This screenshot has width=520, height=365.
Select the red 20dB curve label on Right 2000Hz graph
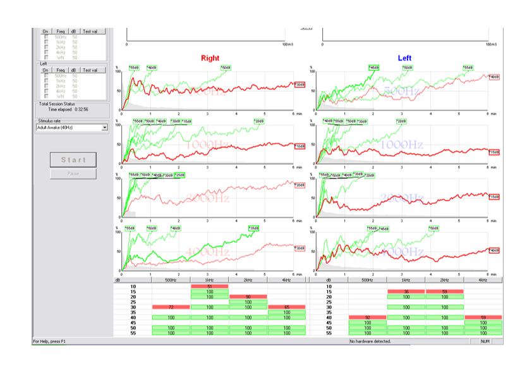[x=299, y=185]
